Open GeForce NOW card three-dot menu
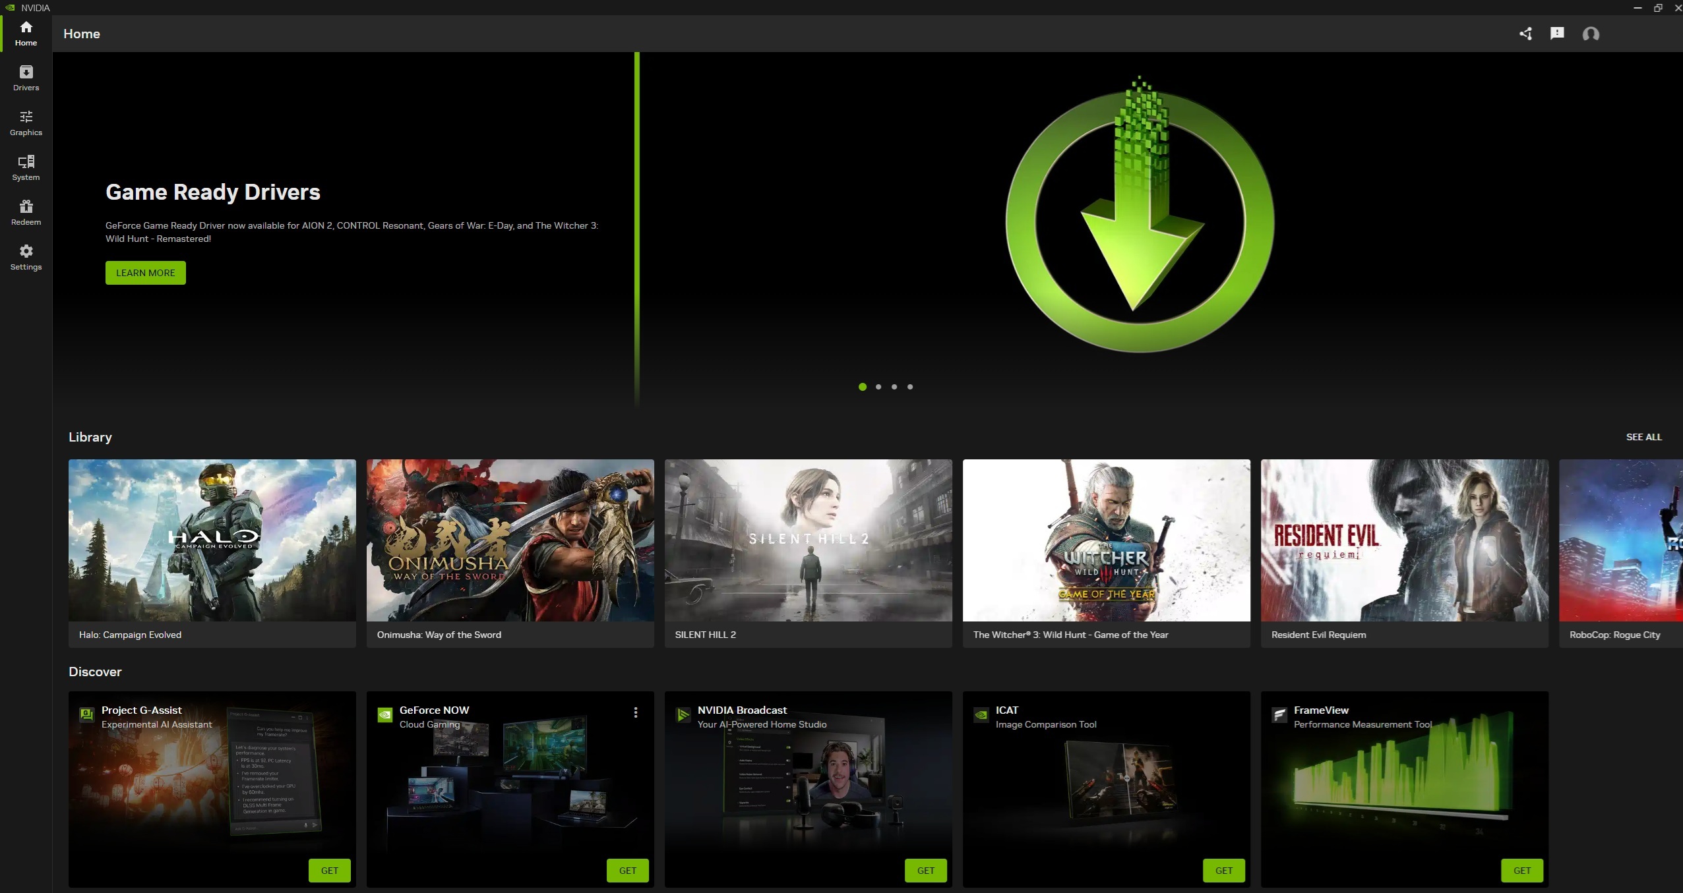 point(636,712)
